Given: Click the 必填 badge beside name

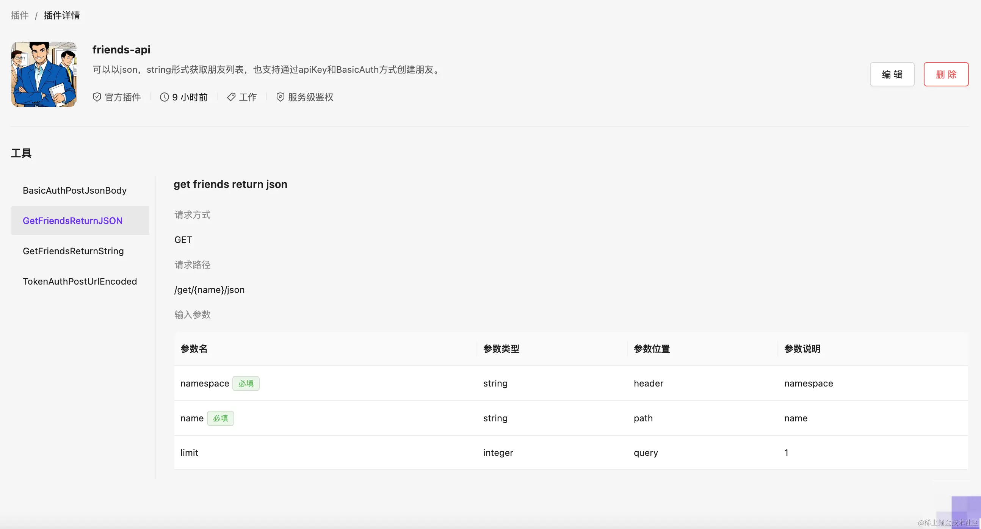Looking at the screenshot, I should pos(220,418).
